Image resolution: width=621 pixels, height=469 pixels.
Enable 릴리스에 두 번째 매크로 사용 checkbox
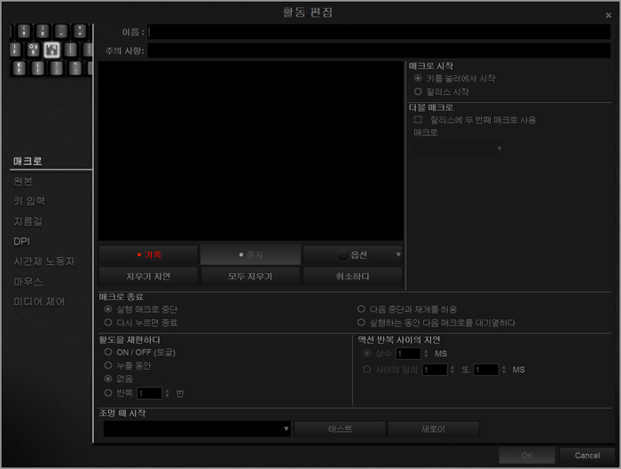[418, 120]
